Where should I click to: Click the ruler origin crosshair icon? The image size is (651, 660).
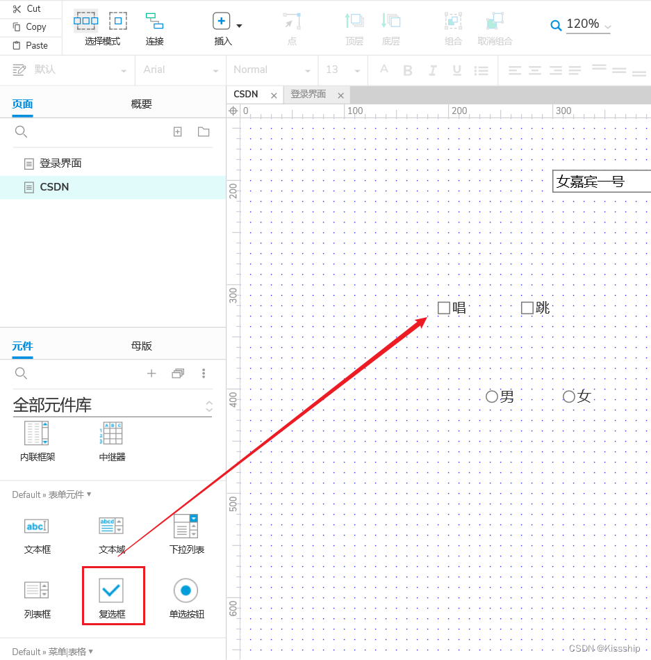coord(233,111)
